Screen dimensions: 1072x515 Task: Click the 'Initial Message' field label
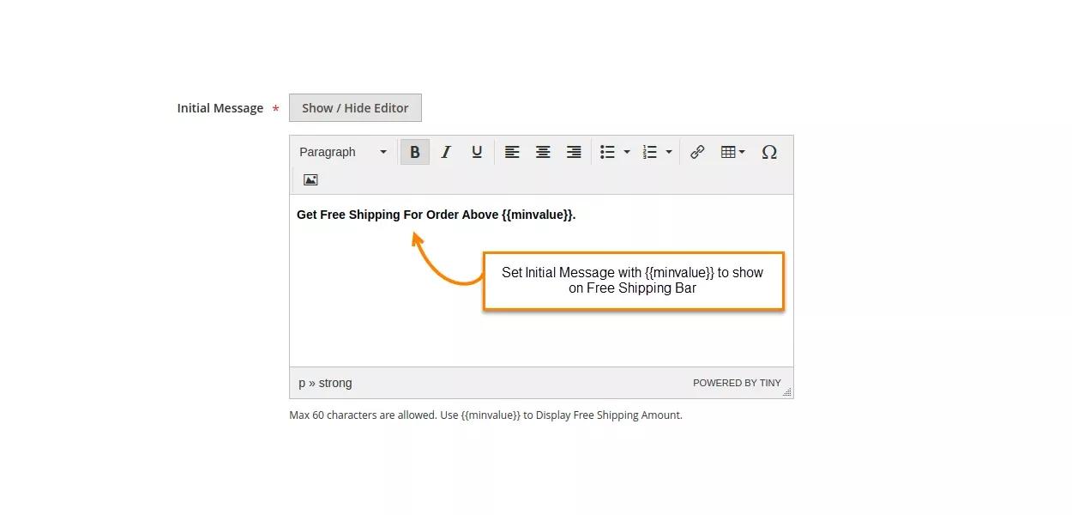220,108
